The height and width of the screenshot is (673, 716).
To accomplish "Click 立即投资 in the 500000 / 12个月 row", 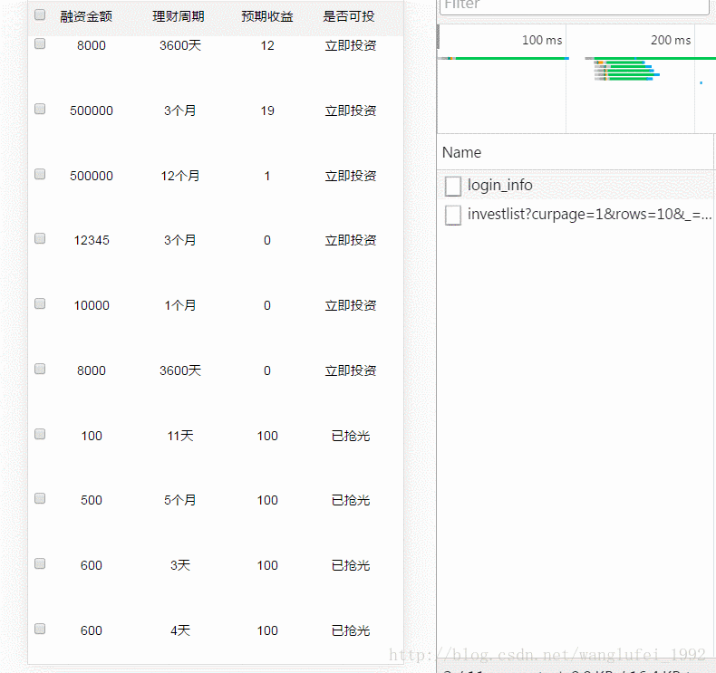I will pos(350,176).
